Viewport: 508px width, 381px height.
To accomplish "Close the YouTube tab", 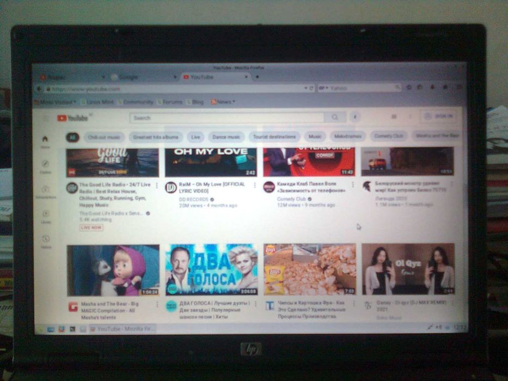I will 246,77.
